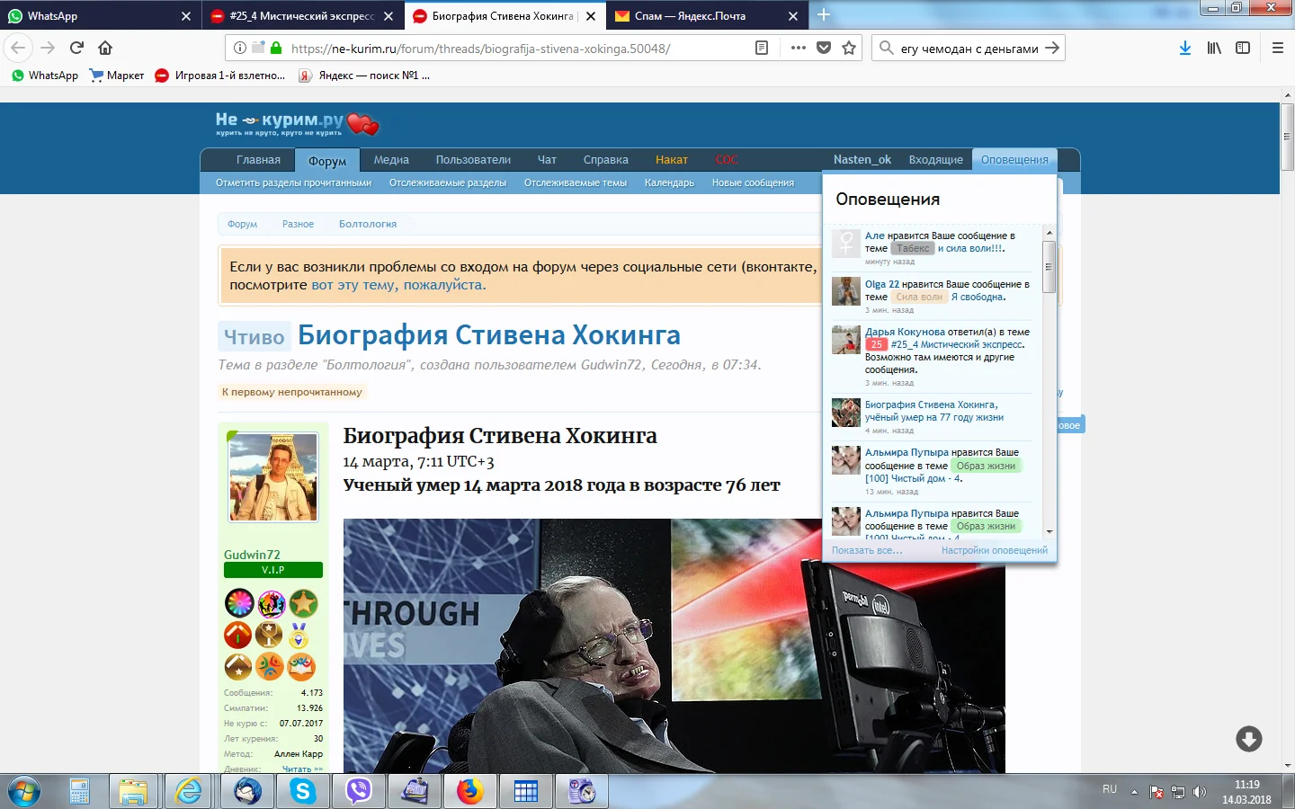Switch to Спам — Яндекс.Почта tab
The image size is (1295, 809).
coord(708,15)
